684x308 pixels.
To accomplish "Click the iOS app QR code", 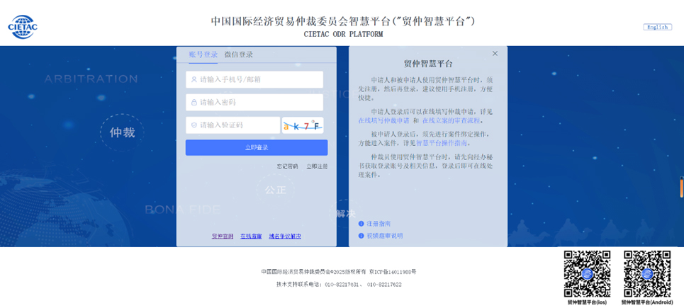I will pyautogui.click(x=587, y=274).
